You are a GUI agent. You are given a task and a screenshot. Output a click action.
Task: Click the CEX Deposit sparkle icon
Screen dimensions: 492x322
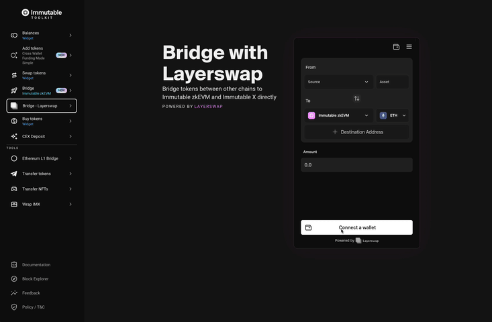pyautogui.click(x=14, y=136)
